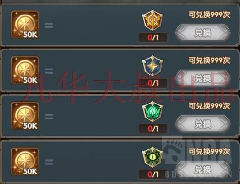This screenshot has width=240, height=184.
Task: Select the green eye faction emblem badge
Action: pos(152,157)
